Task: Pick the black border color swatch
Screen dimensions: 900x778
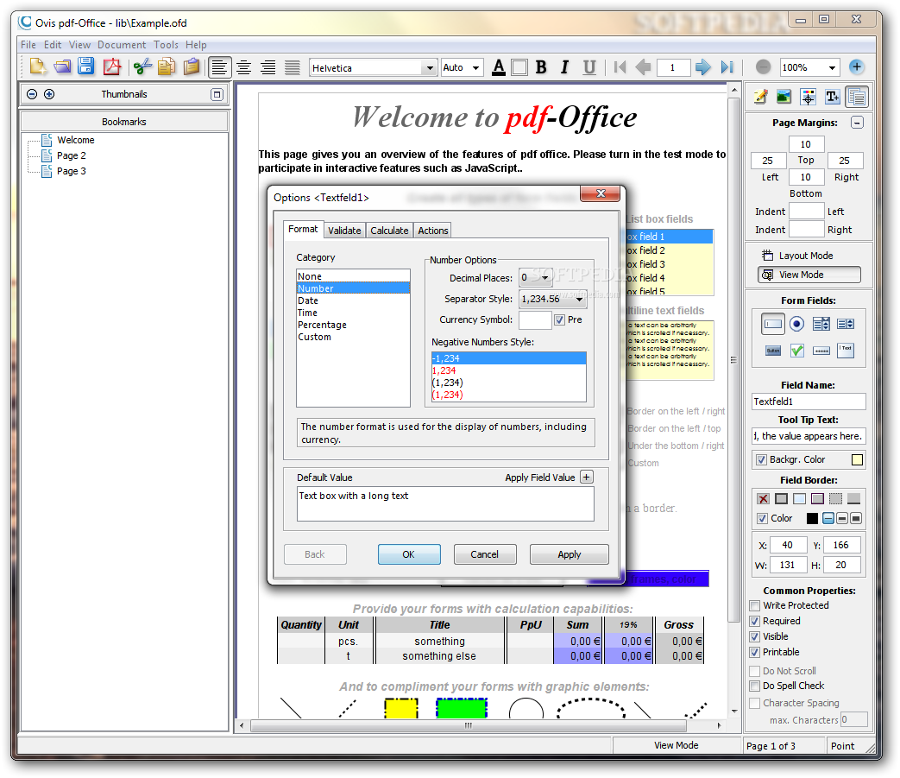Action: [x=812, y=518]
